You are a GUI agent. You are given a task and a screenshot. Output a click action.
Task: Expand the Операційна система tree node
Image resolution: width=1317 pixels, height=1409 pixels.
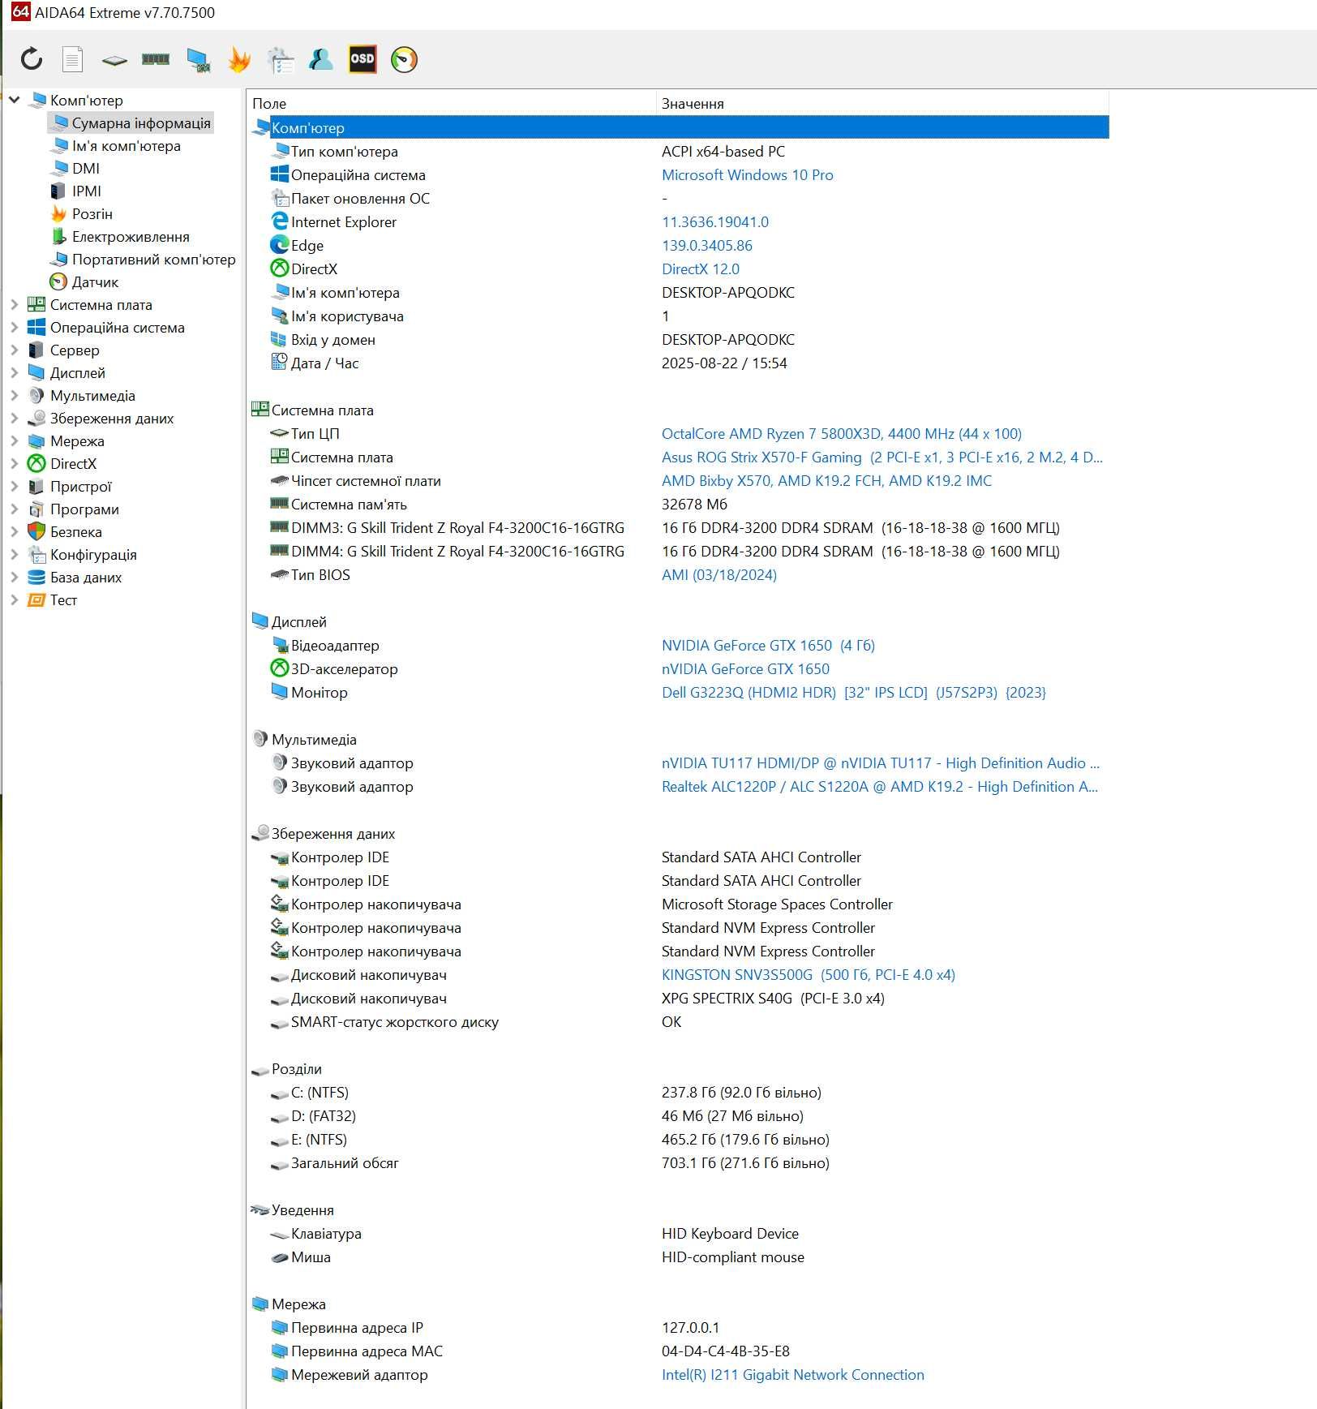(x=14, y=328)
